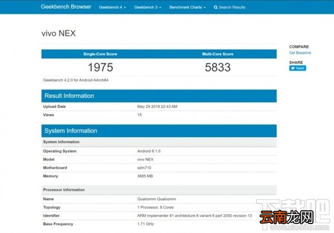Click the Memory label

click(x=51, y=176)
